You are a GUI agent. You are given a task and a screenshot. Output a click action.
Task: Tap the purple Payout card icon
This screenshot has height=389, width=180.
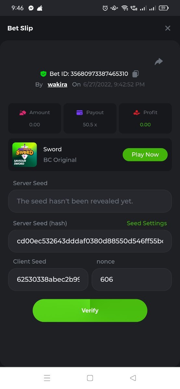(80, 112)
